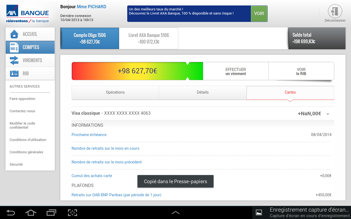Click the RIB card icon
Screen dimensions: 351x219
(x=14, y=74)
